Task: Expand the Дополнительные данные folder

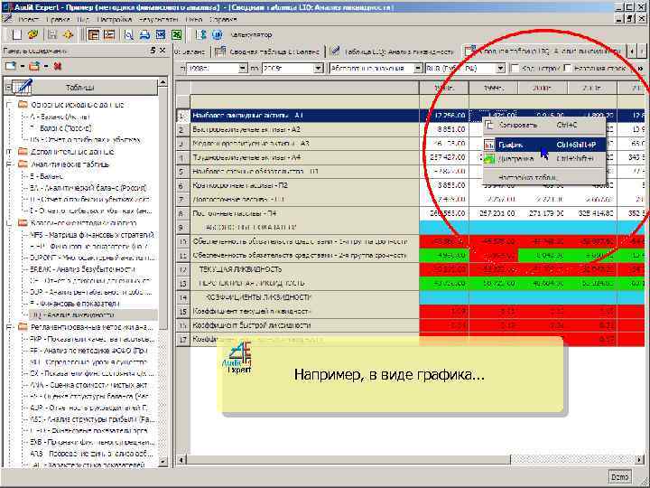Action: click(x=9, y=152)
